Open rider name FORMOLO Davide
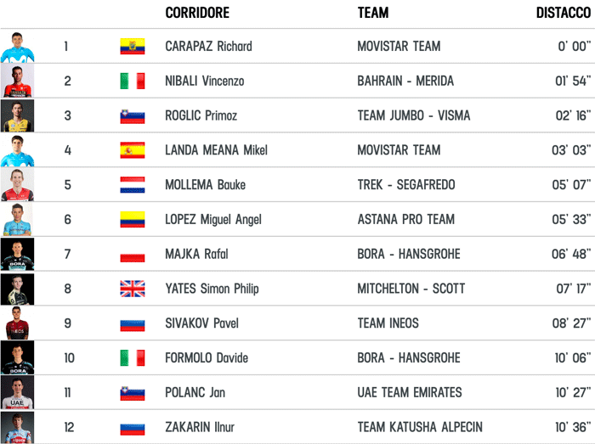 tap(207, 358)
